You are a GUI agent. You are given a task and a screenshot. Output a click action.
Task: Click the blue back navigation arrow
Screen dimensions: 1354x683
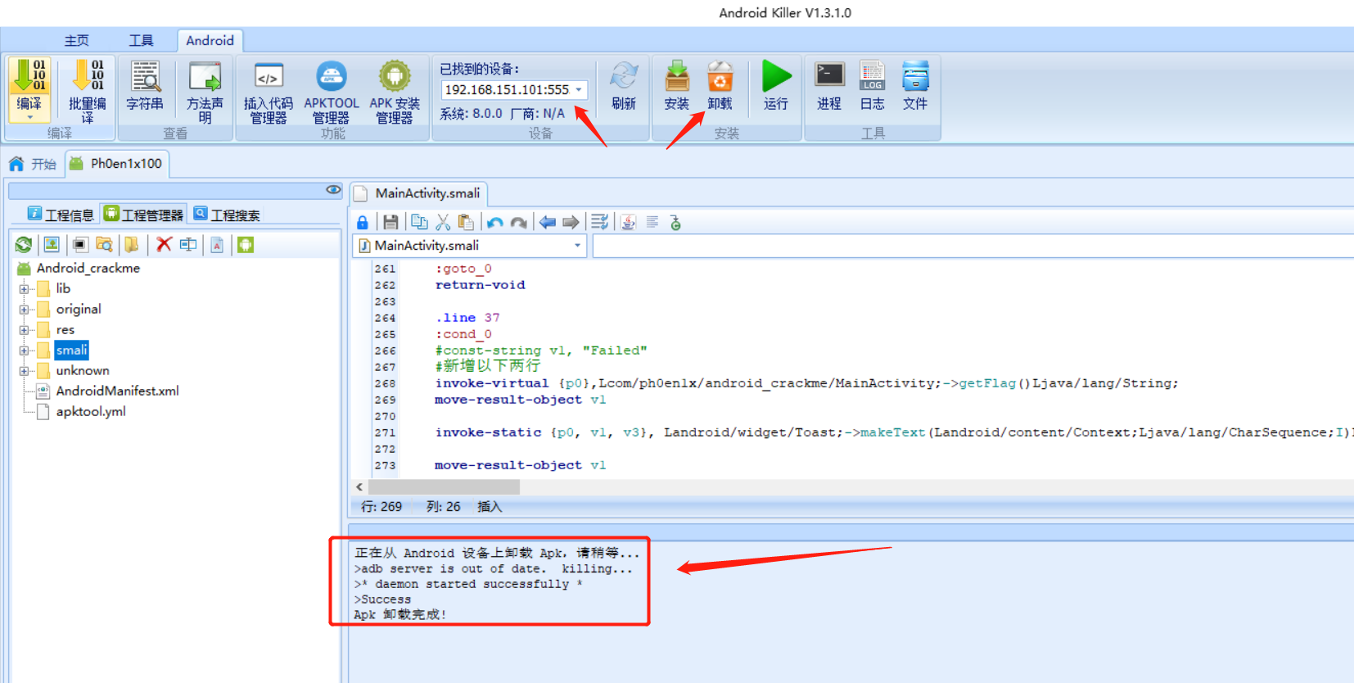click(548, 222)
